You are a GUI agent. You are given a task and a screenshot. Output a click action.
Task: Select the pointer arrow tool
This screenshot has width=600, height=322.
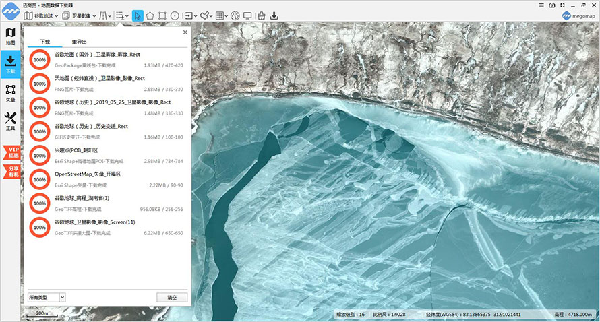point(138,15)
